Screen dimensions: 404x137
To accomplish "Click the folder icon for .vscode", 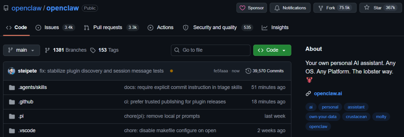I will 12,131.
